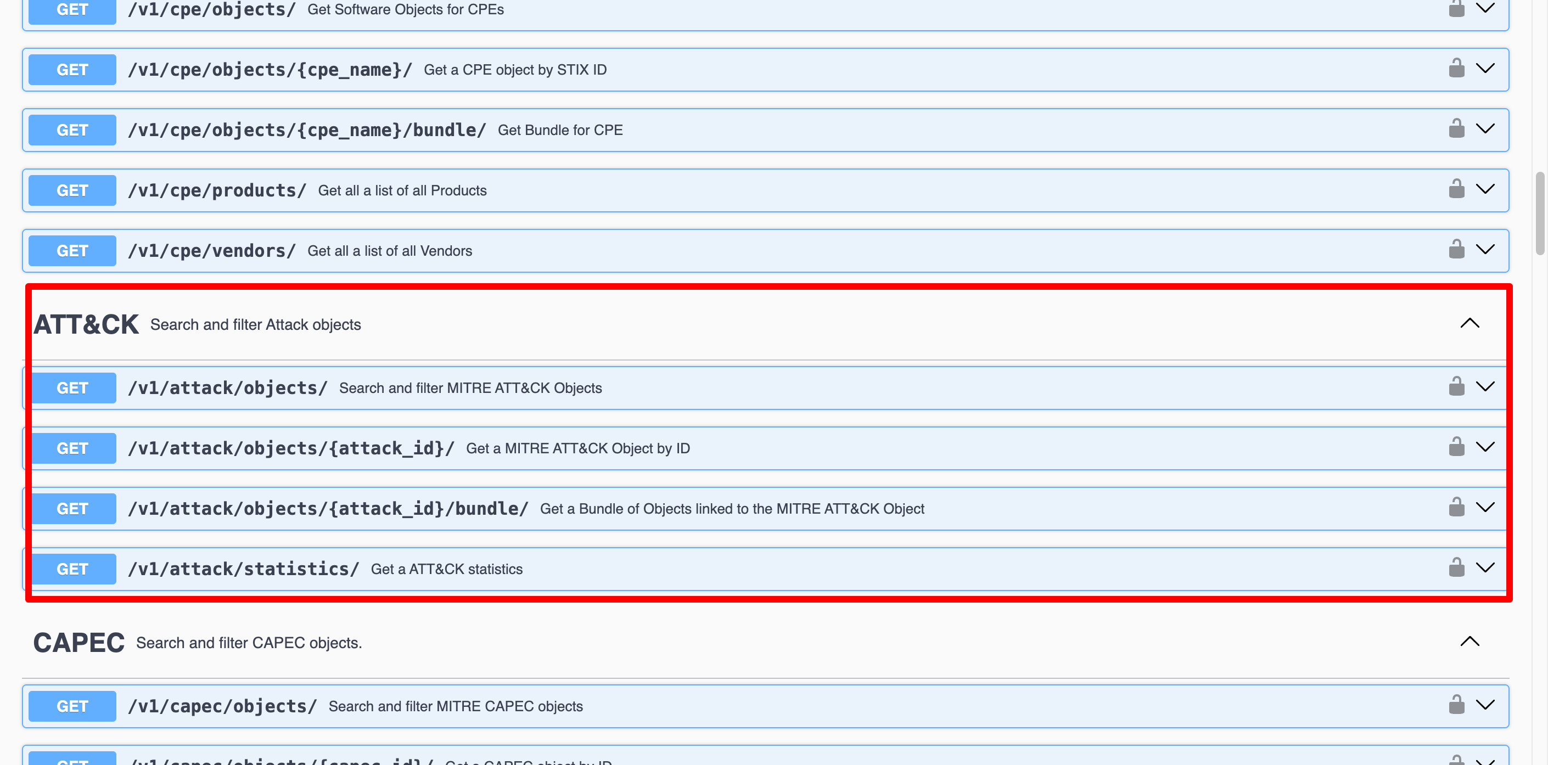Click GET button for /v1/attack/objects/
This screenshot has height=765, width=1548.
pos(72,388)
